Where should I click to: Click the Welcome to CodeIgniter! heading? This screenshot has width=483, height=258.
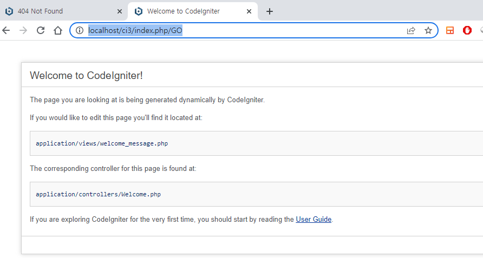86,75
